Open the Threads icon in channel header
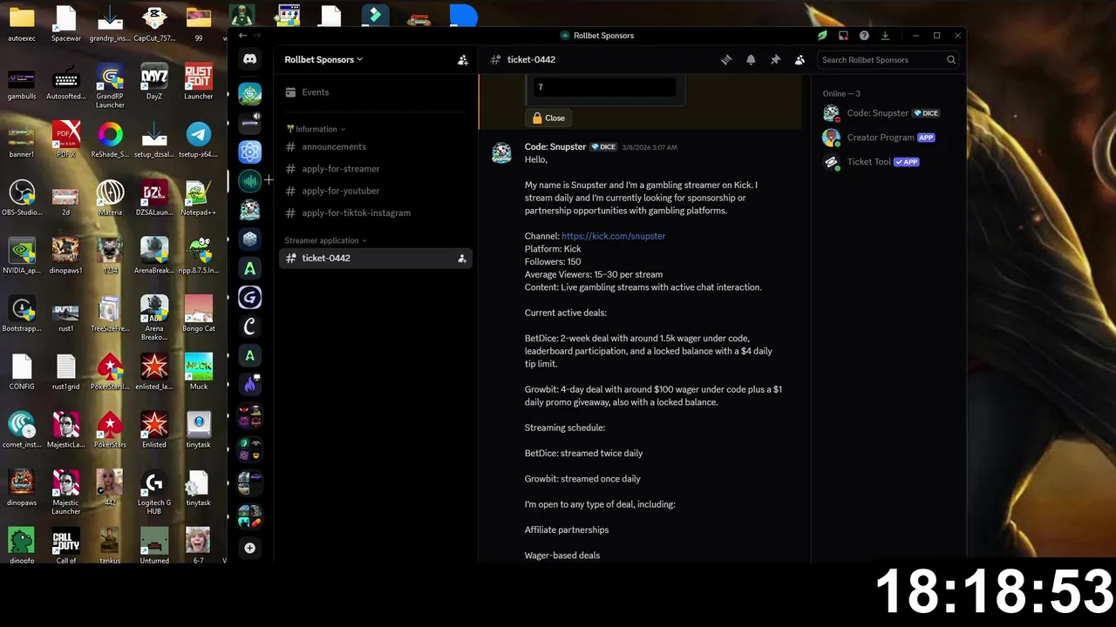 pyautogui.click(x=726, y=60)
